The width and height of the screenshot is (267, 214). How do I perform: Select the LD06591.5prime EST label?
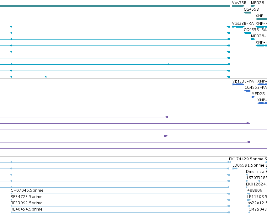(248, 165)
